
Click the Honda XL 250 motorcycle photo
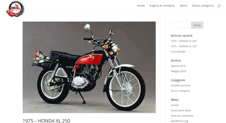tap(89, 67)
